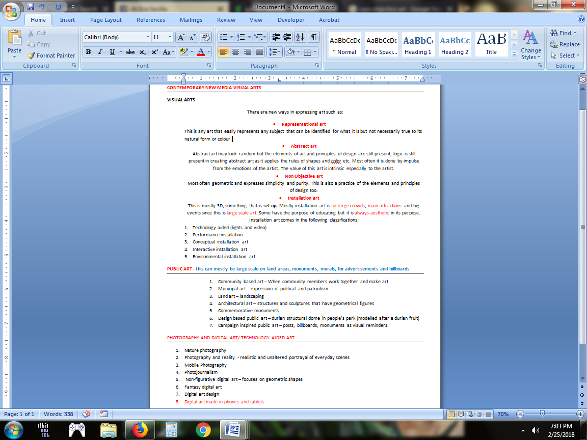Open font color dropdown arrow
The image size is (587, 440).
208,52
